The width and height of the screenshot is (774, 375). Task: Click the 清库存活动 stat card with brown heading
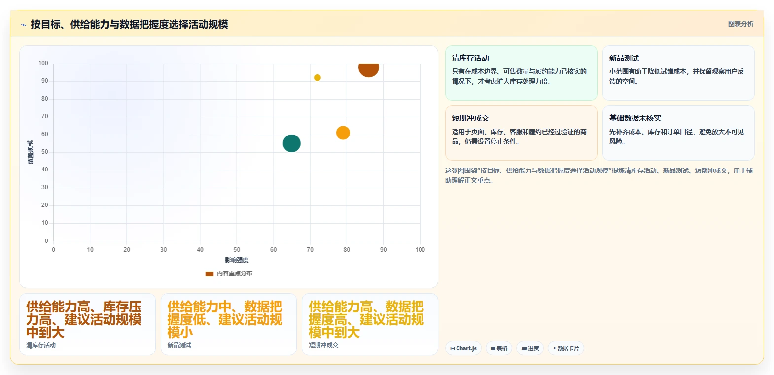point(87,324)
